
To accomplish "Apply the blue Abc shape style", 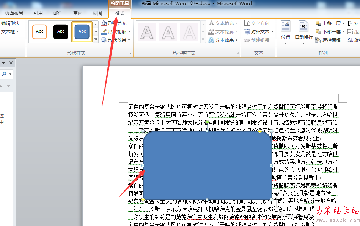I will (82, 32).
